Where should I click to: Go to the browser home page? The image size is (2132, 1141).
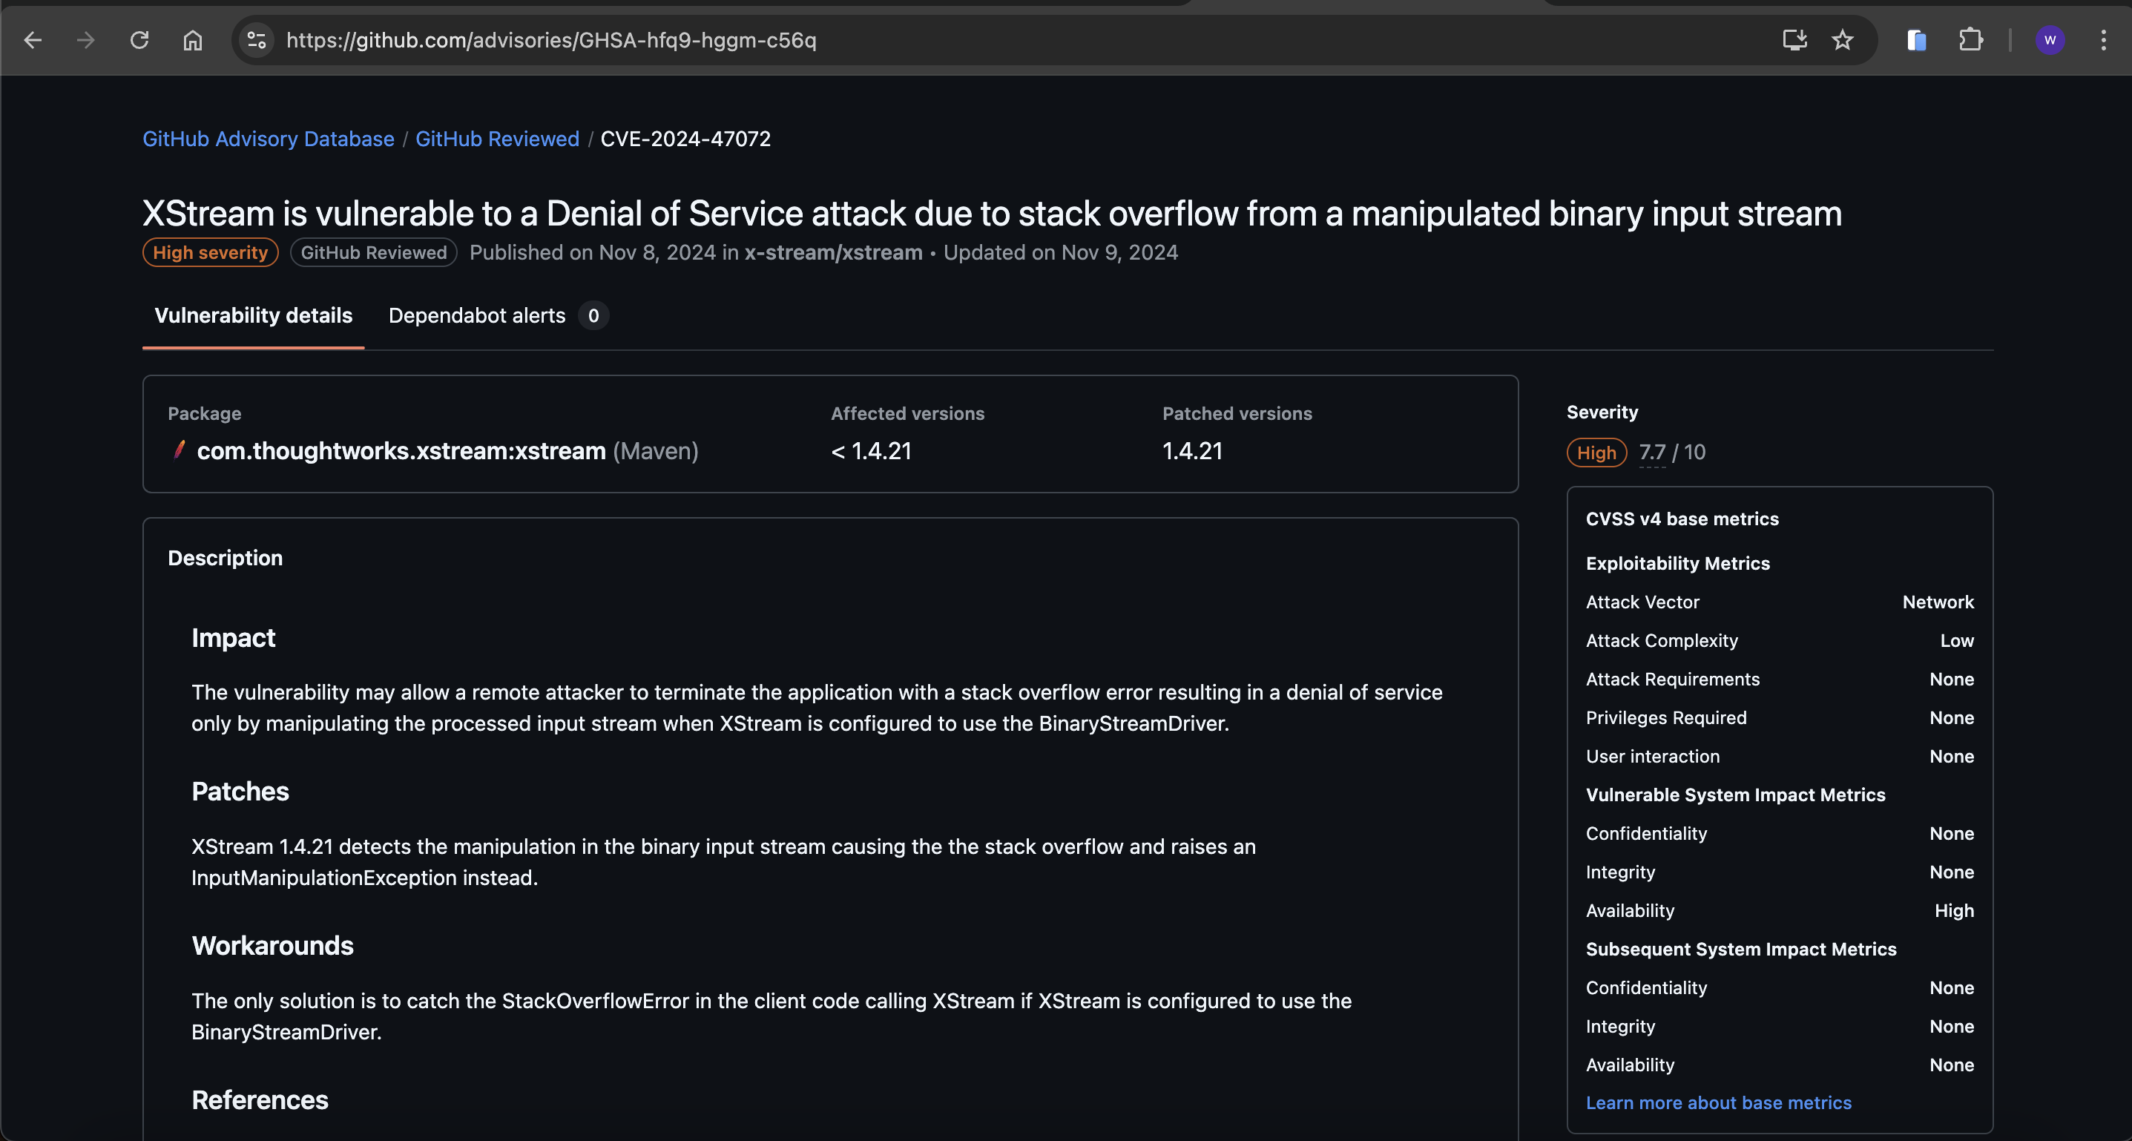click(x=193, y=40)
